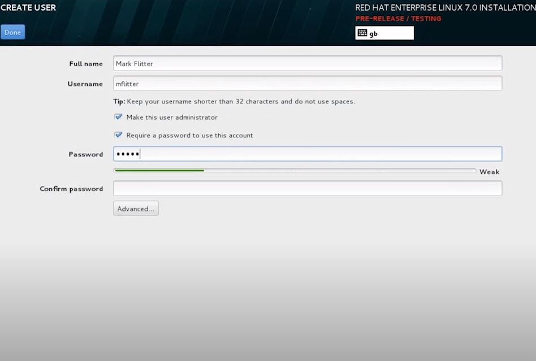Click the CREATE USER title bar
This screenshot has width=536, height=361.
[x=28, y=7]
